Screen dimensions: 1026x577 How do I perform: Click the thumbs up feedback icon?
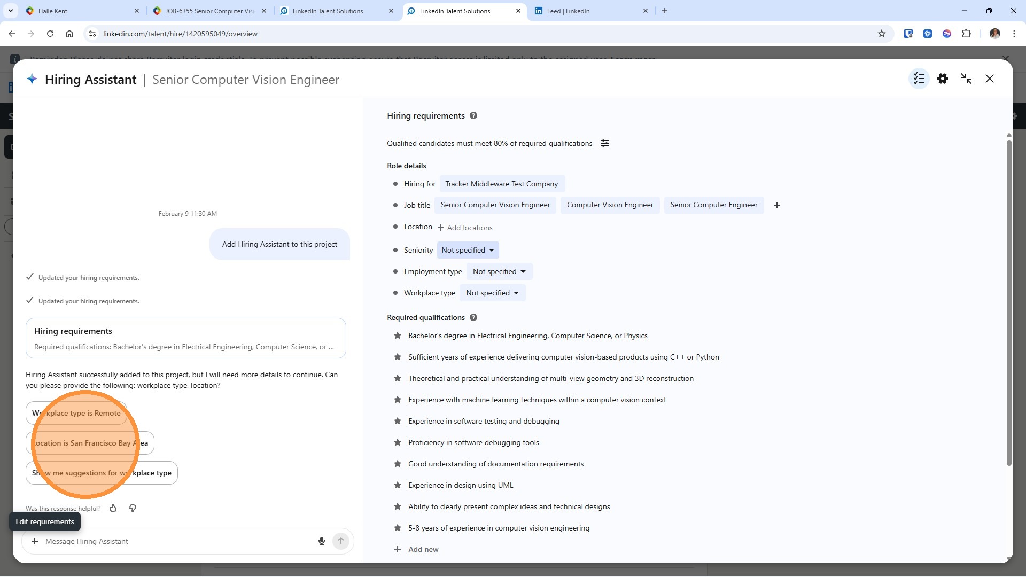pos(113,508)
